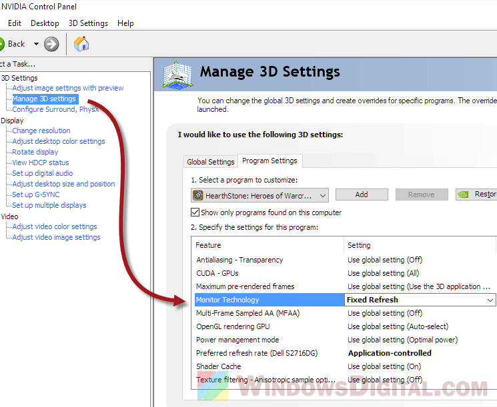Click the Forward arrow button
497x407 pixels.
[51, 44]
